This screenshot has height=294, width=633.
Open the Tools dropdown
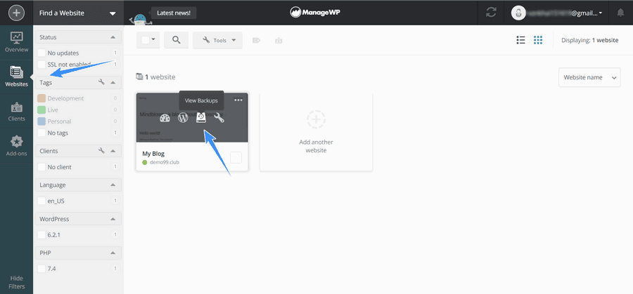pos(217,40)
